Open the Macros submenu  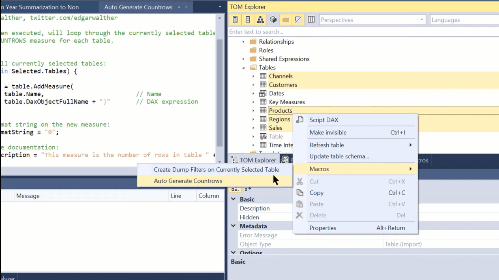355,169
